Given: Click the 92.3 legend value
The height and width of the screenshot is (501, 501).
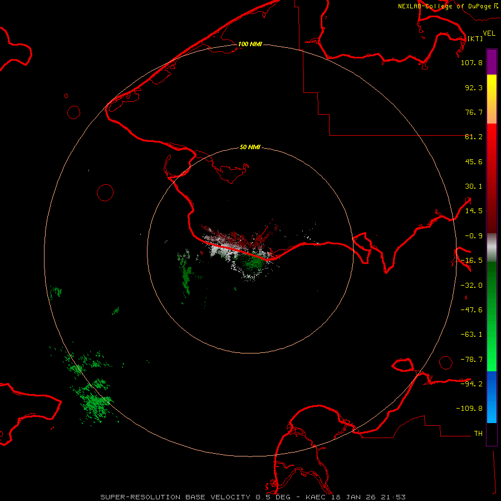Looking at the screenshot, I should tap(474, 88).
